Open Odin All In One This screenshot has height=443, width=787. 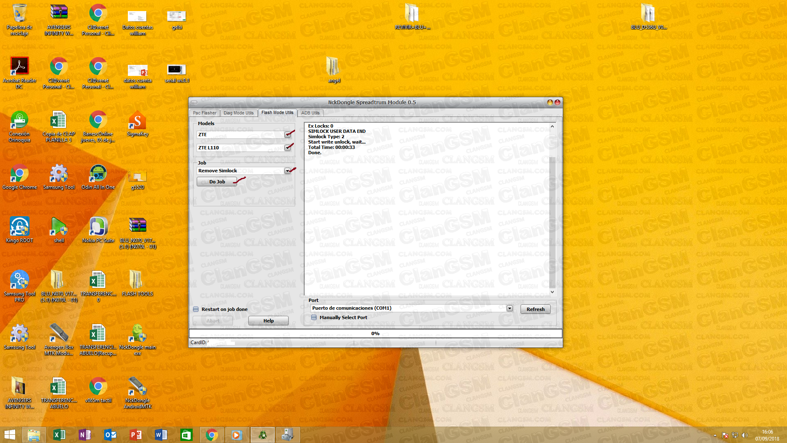pyautogui.click(x=98, y=177)
